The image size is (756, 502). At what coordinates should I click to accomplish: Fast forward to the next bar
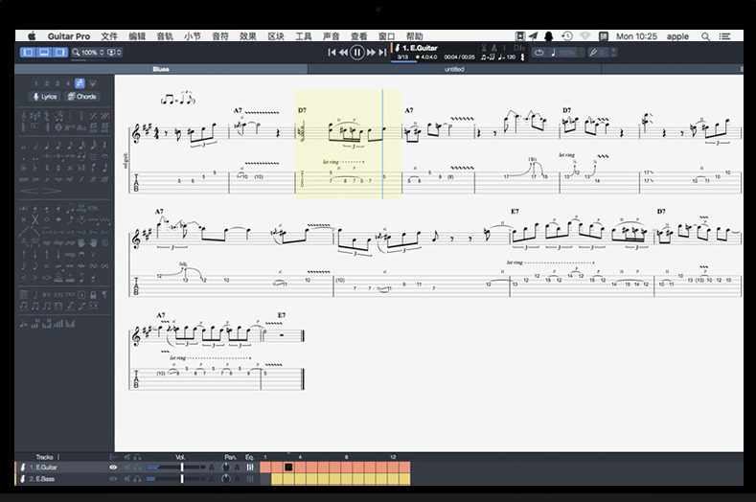pos(371,52)
